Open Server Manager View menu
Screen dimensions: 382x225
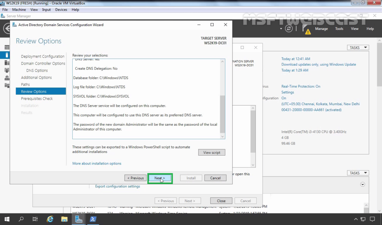tap(354, 29)
